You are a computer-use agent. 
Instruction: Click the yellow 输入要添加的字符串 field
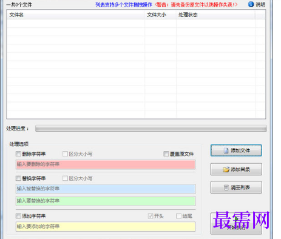(106, 226)
